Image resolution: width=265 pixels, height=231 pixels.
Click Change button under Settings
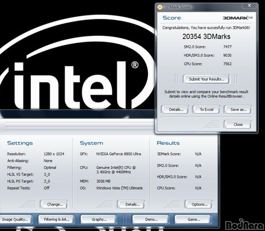(54, 204)
